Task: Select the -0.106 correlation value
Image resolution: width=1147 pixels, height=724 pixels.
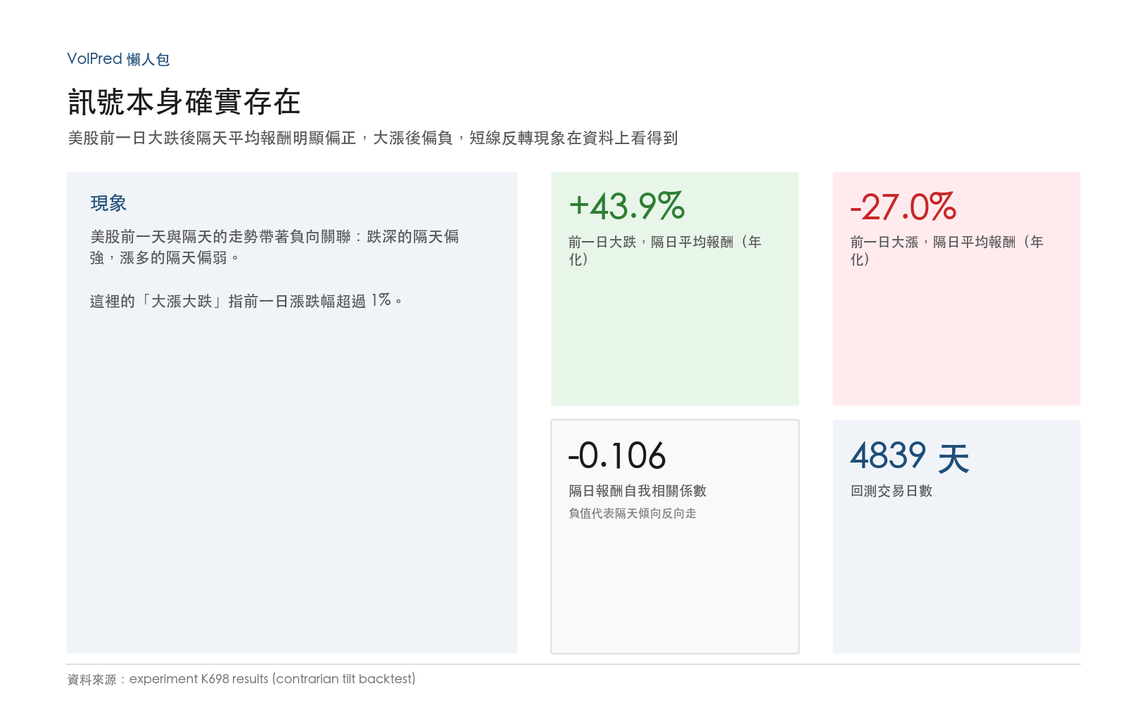Action: pos(617,455)
